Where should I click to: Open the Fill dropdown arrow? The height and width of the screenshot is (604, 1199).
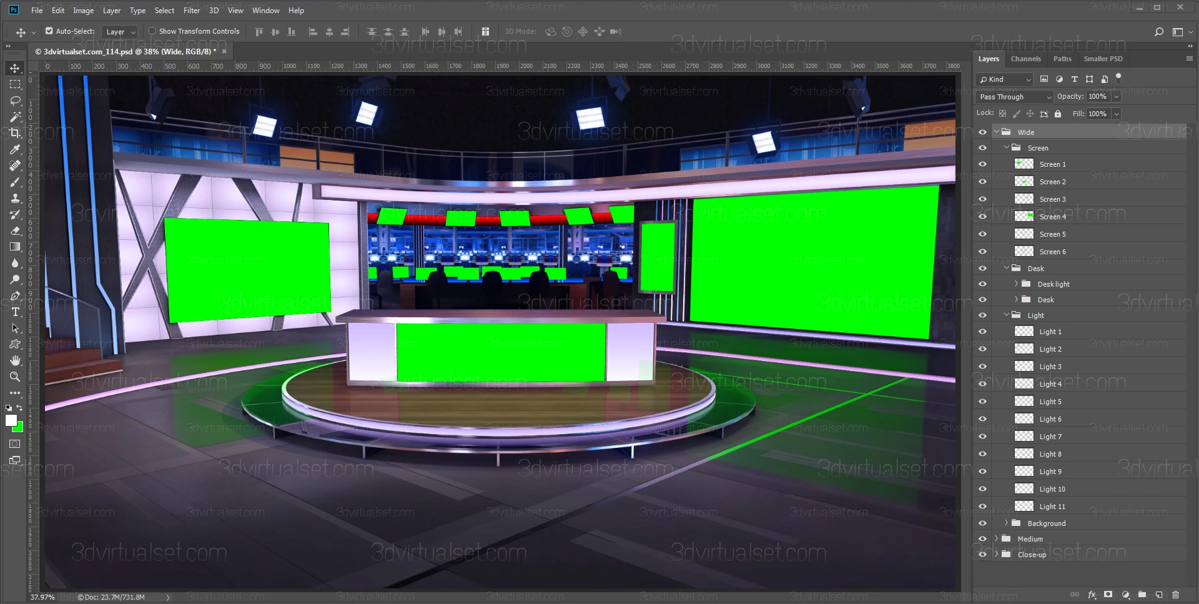click(1116, 114)
